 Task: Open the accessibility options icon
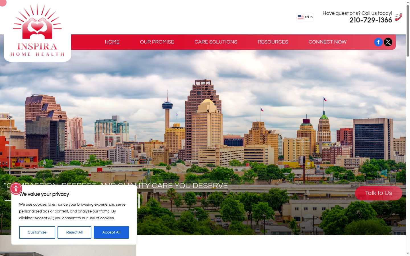tap(16, 188)
